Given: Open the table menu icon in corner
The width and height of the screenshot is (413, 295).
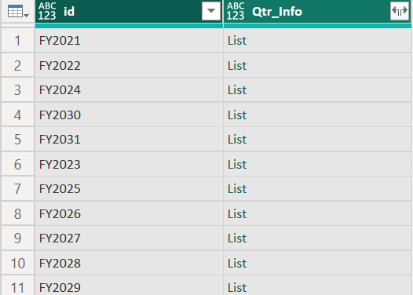Looking at the screenshot, I should [x=18, y=12].
